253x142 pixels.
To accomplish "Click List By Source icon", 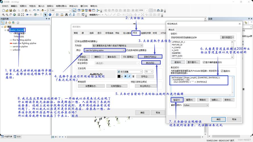I will 6,23.
